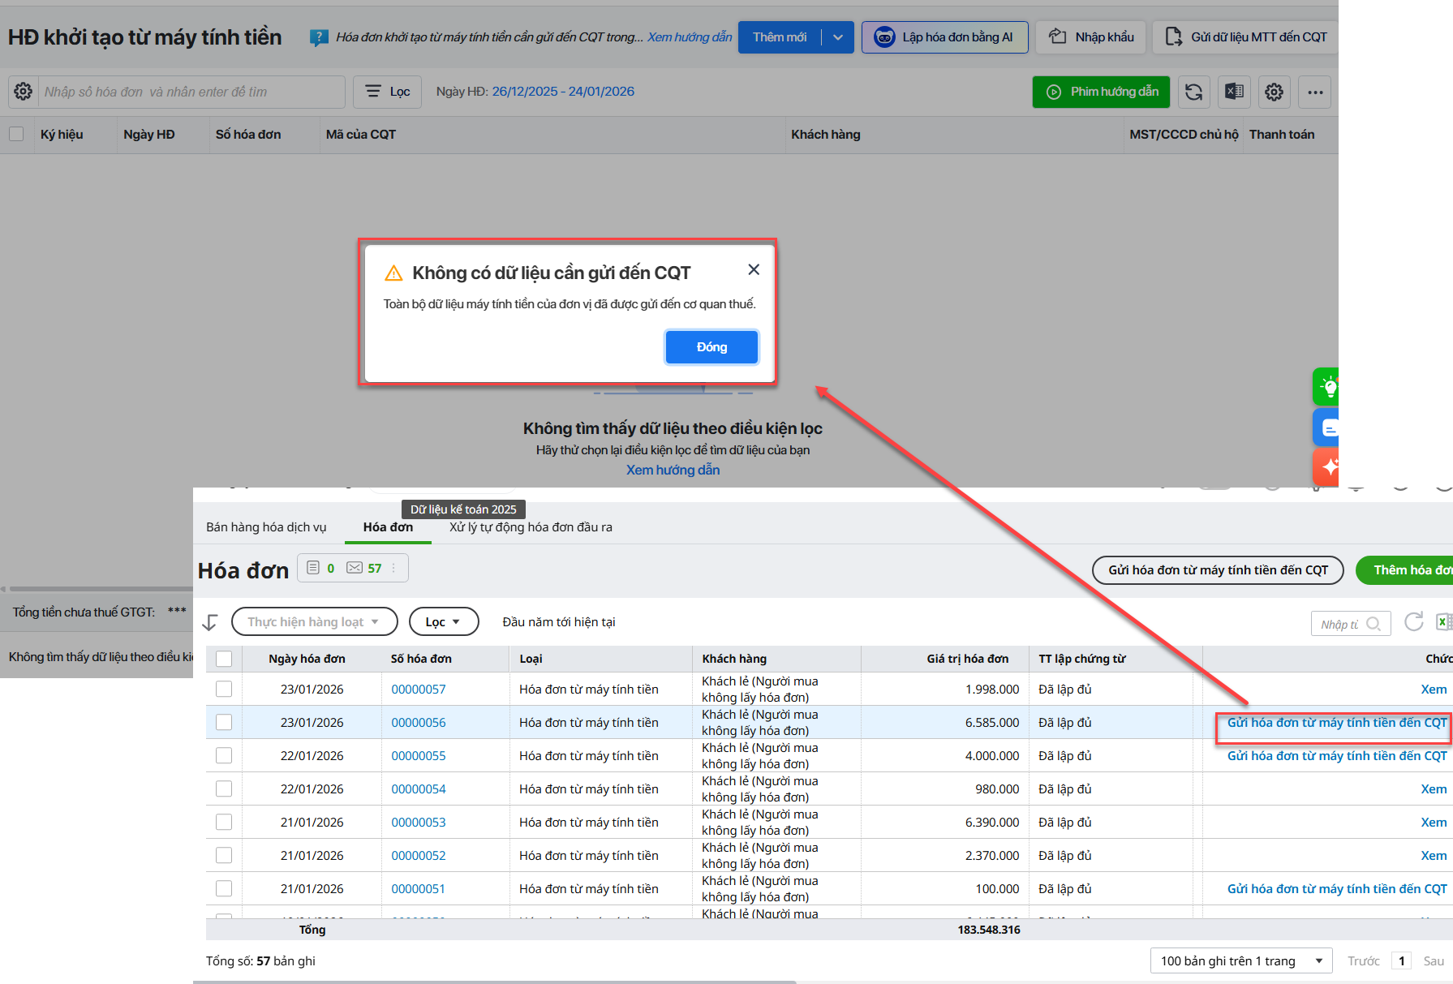This screenshot has height=984, width=1453.
Task: Open the 100 bản ghi trên 1 trang dropdown
Action: coord(1240,961)
